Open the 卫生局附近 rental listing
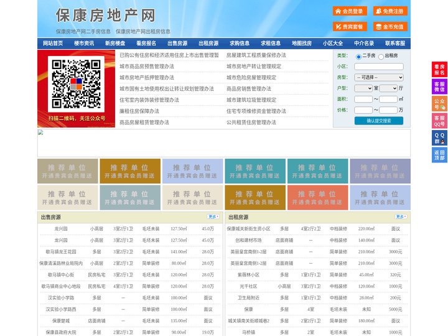This screenshot has width=448, height=336. point(248,297)
